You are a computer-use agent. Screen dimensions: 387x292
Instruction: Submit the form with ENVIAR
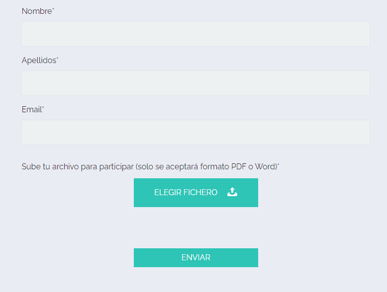195,258
